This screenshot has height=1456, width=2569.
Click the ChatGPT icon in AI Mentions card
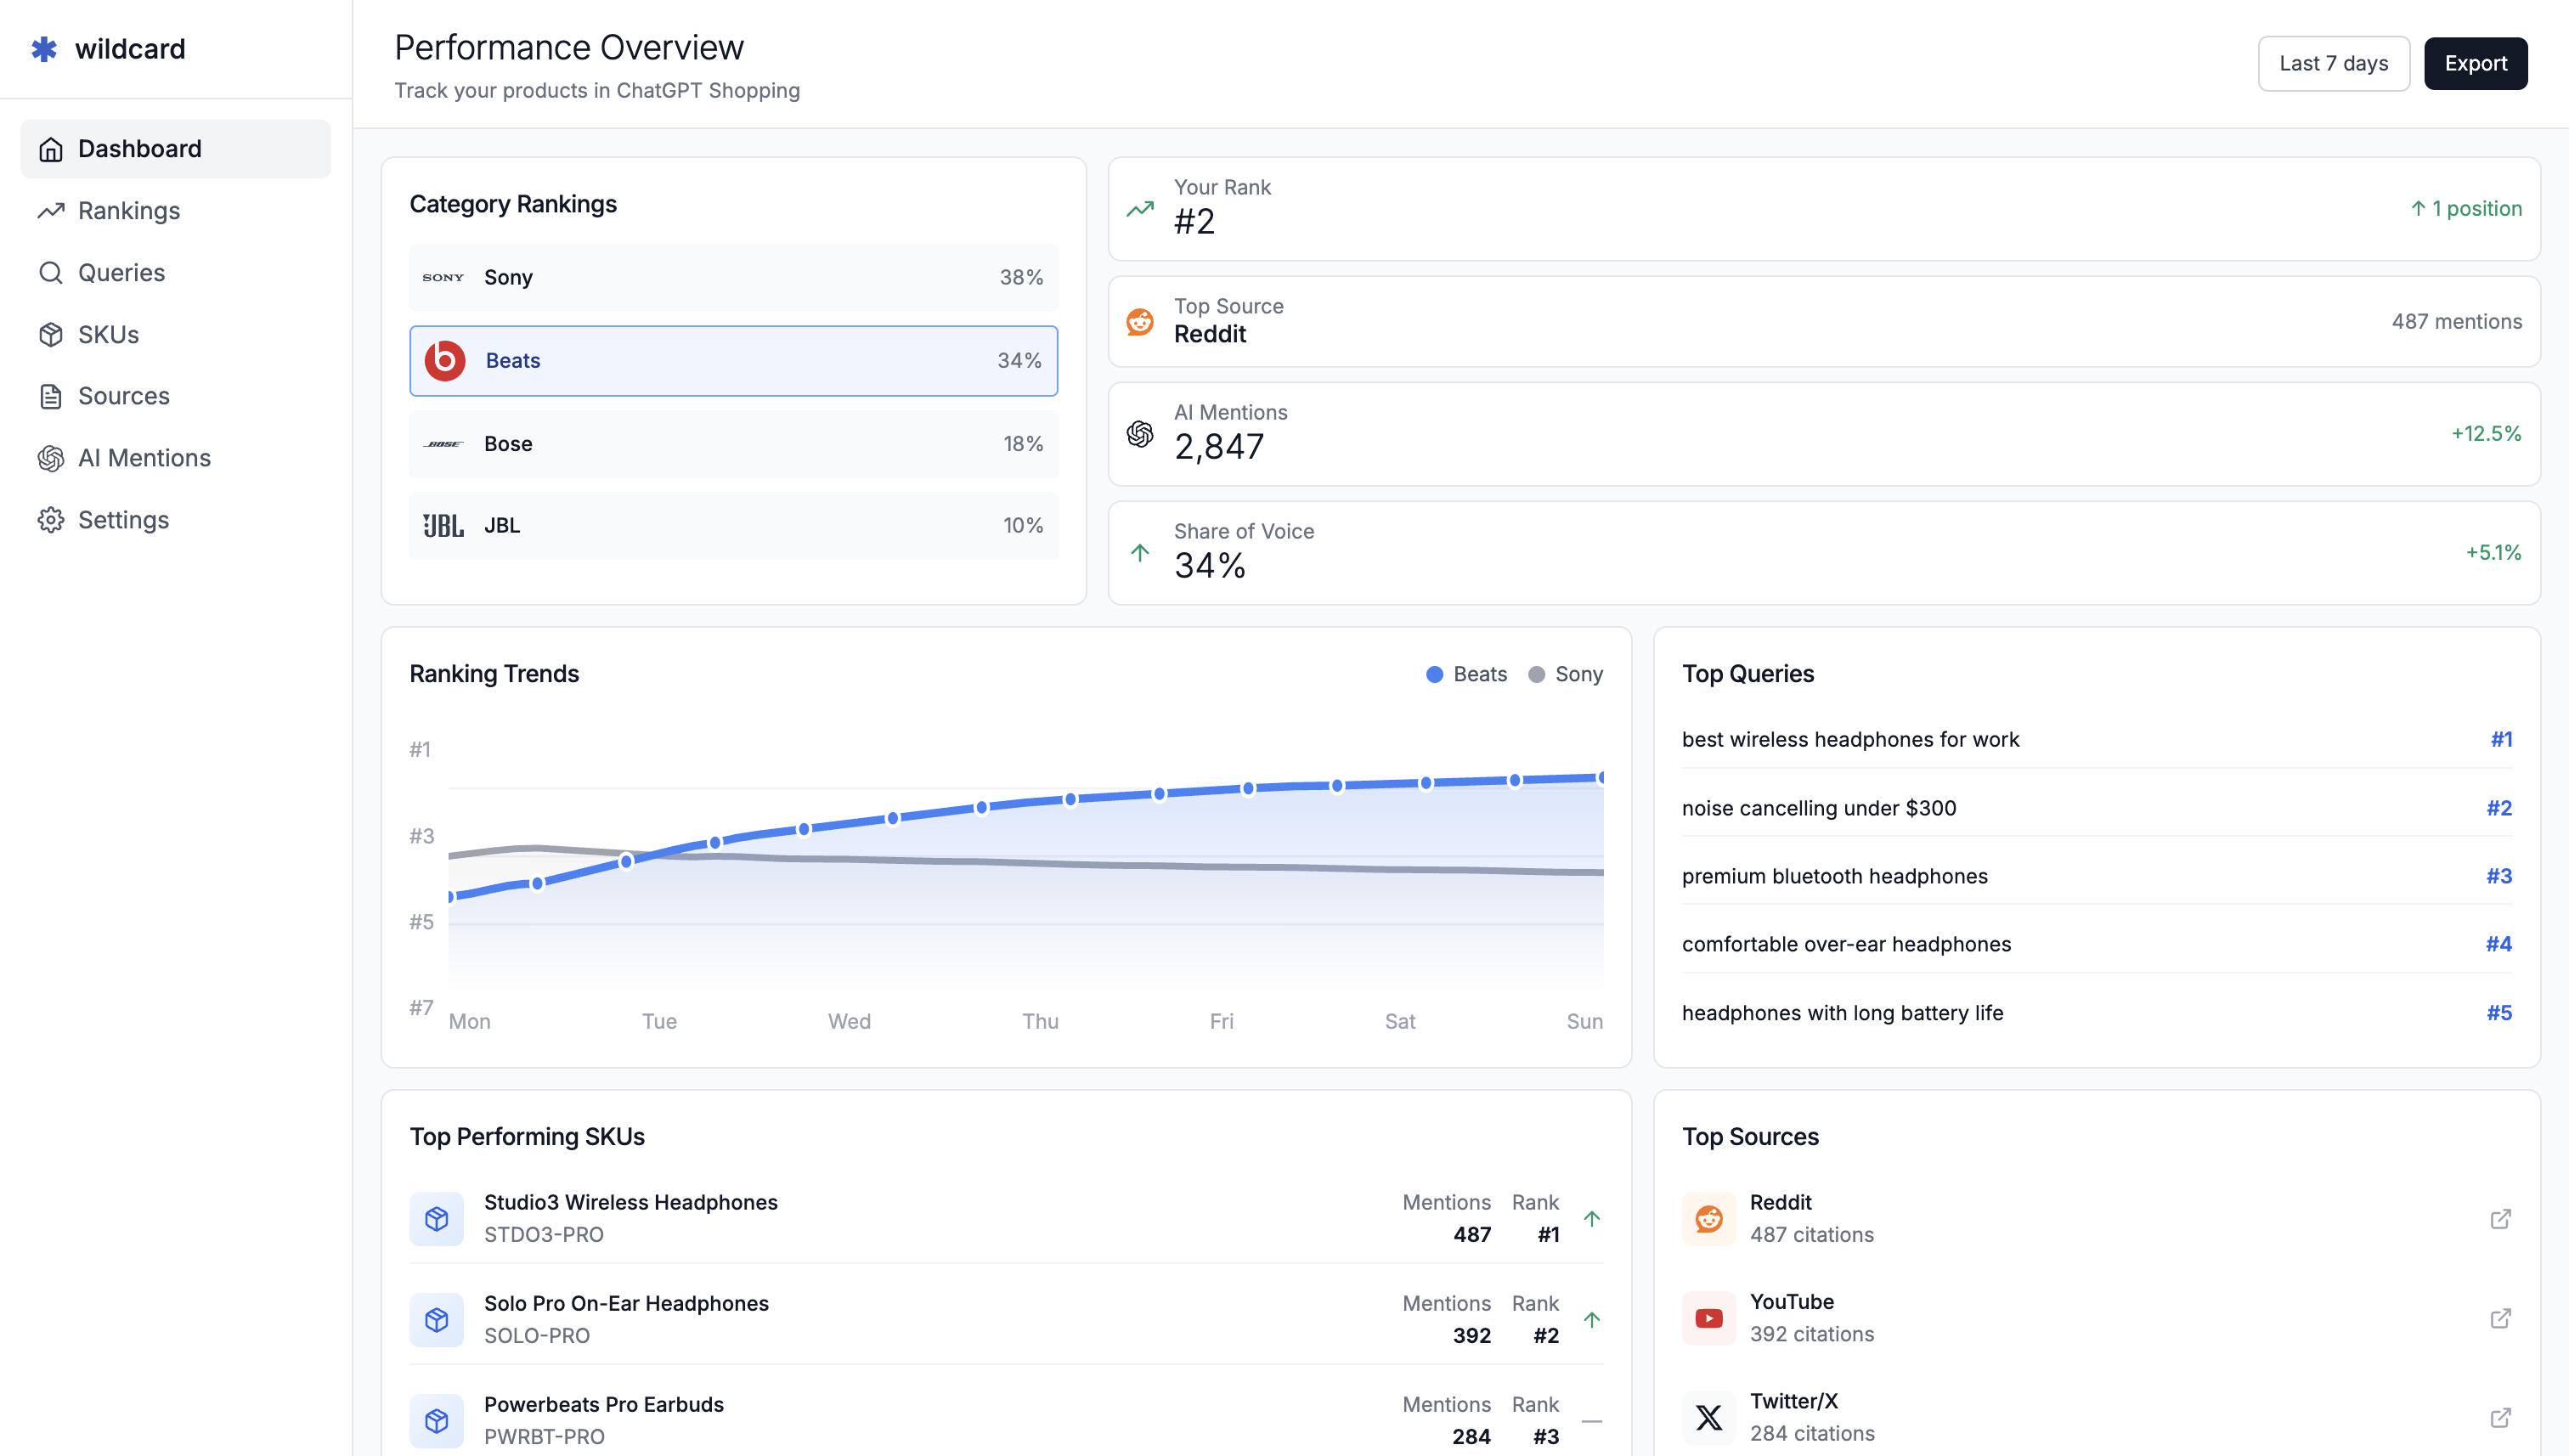1140,434
